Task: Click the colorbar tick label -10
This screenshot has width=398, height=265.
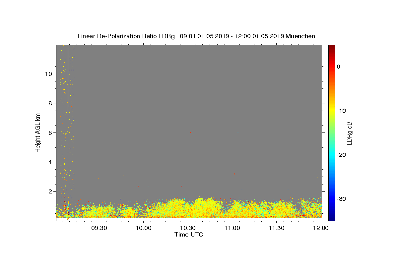Action: pos(341,111)
